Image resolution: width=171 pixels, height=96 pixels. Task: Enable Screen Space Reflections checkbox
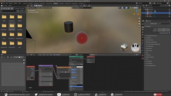(147, 44)
